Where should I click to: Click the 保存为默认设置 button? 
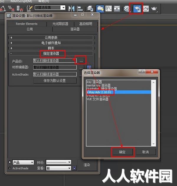[x=55, y=81]
